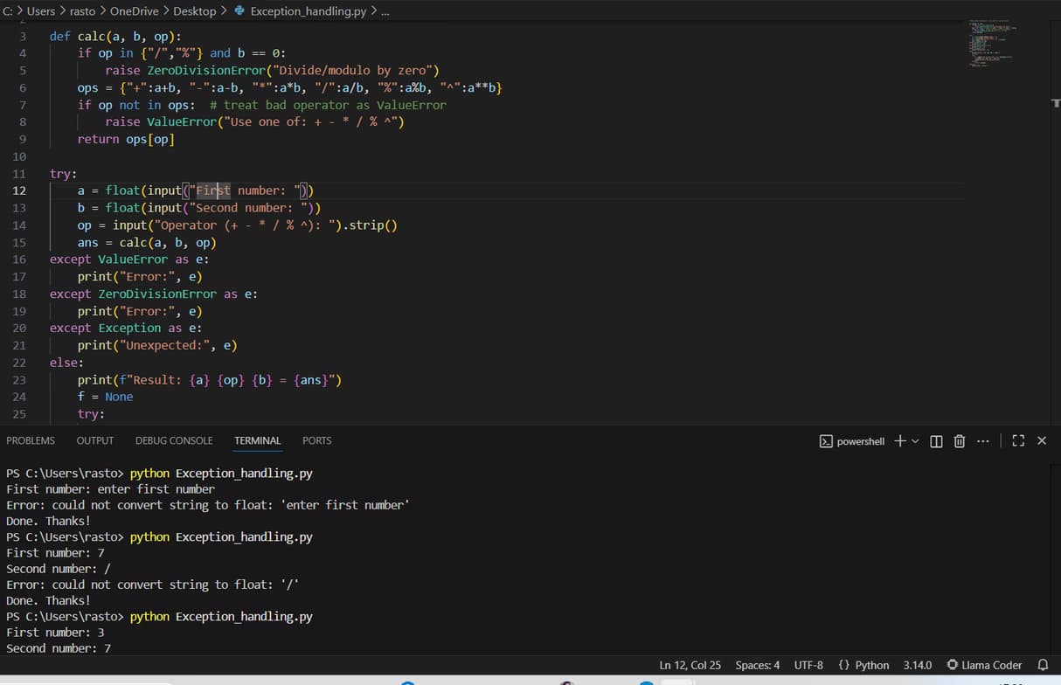Click the Llama Coder status bar icon

[985, 665]
